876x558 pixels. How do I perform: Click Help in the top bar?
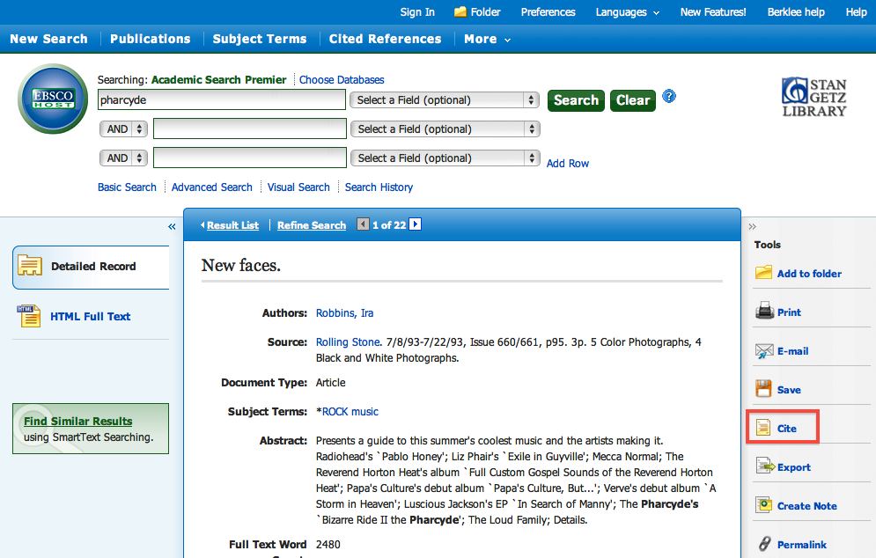coord(856,11)
